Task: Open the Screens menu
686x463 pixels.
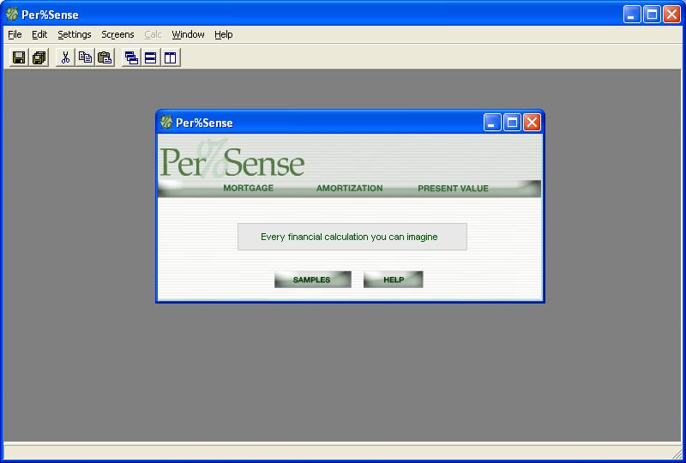Action: point(117,34)
